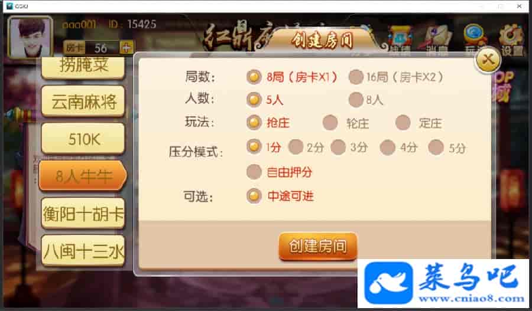Open the yellow scroll icon in top bar
This screenshot has height=311, width=532.
(x=400, y=40)
